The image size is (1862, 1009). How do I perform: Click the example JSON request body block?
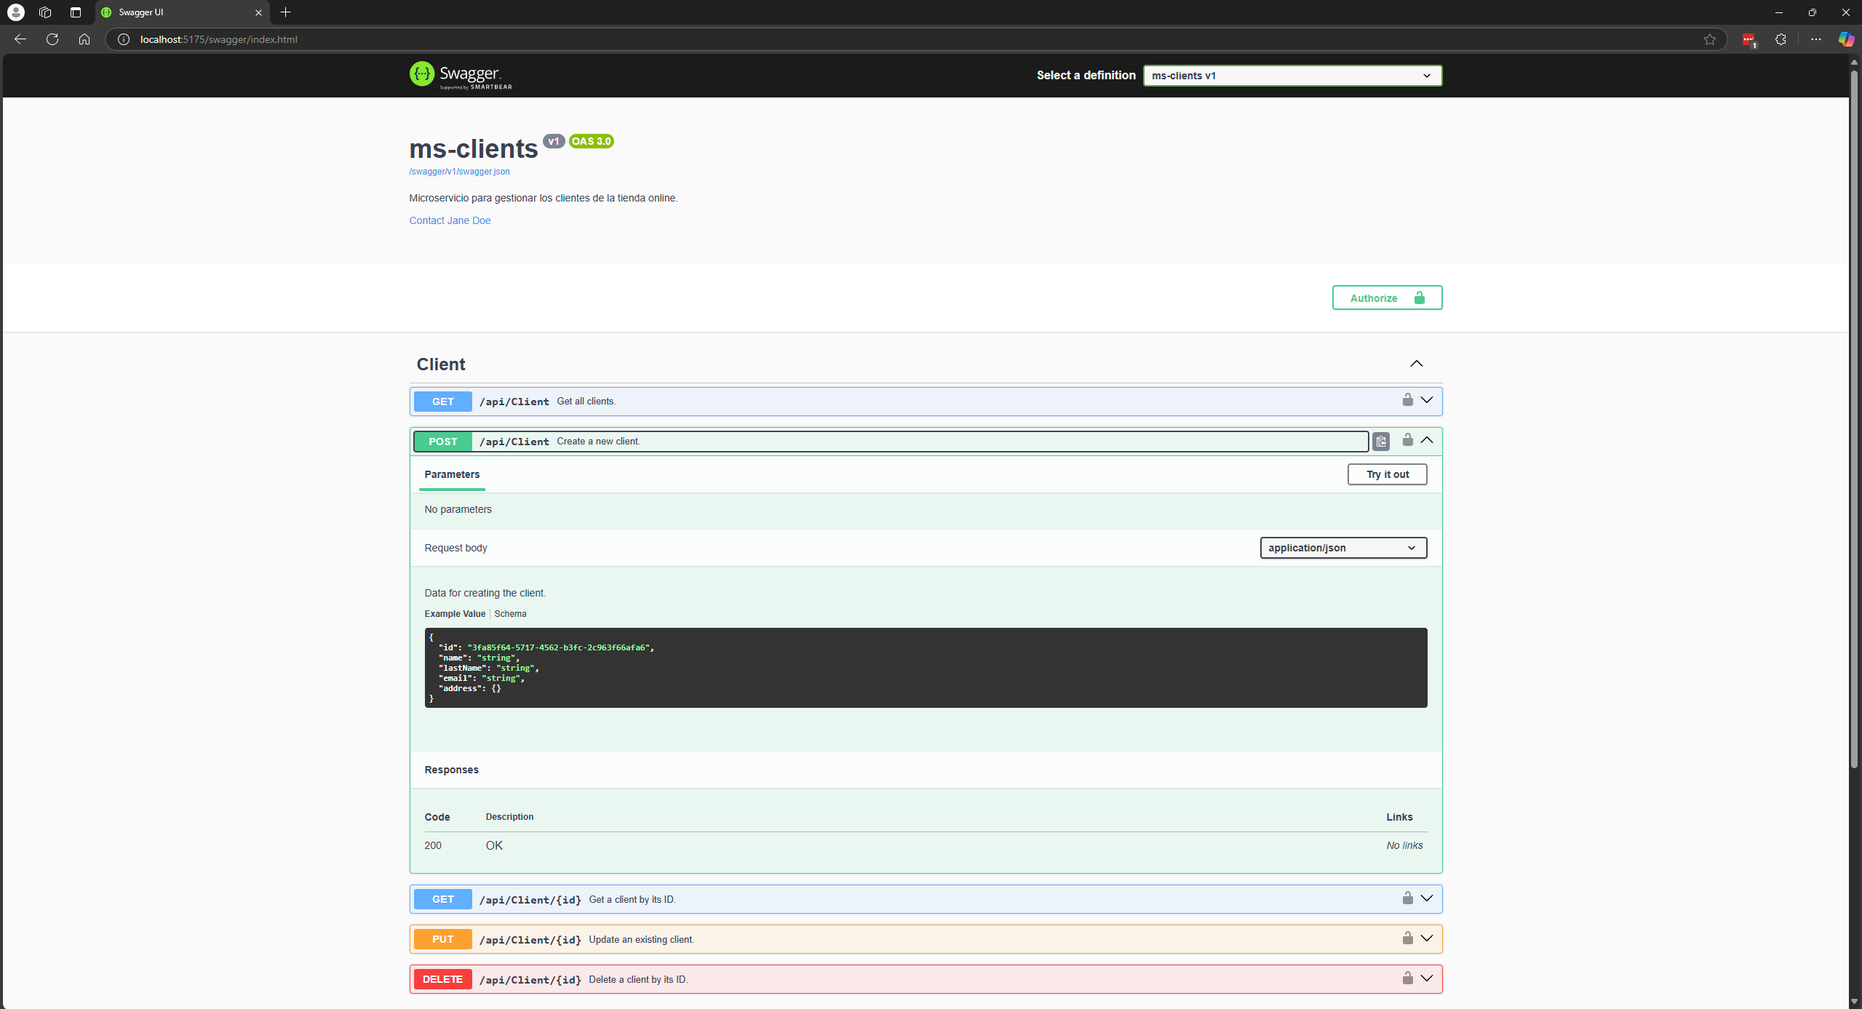926,668
